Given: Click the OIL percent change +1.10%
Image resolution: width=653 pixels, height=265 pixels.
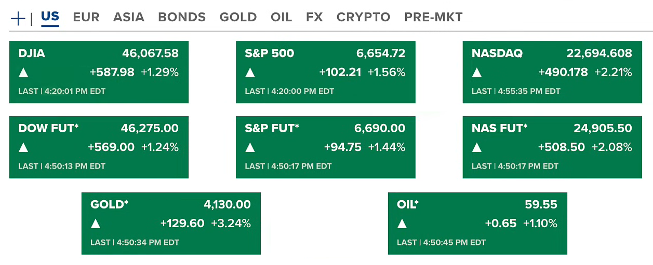Looking at the screenshot, I should (x=540, y=224).
